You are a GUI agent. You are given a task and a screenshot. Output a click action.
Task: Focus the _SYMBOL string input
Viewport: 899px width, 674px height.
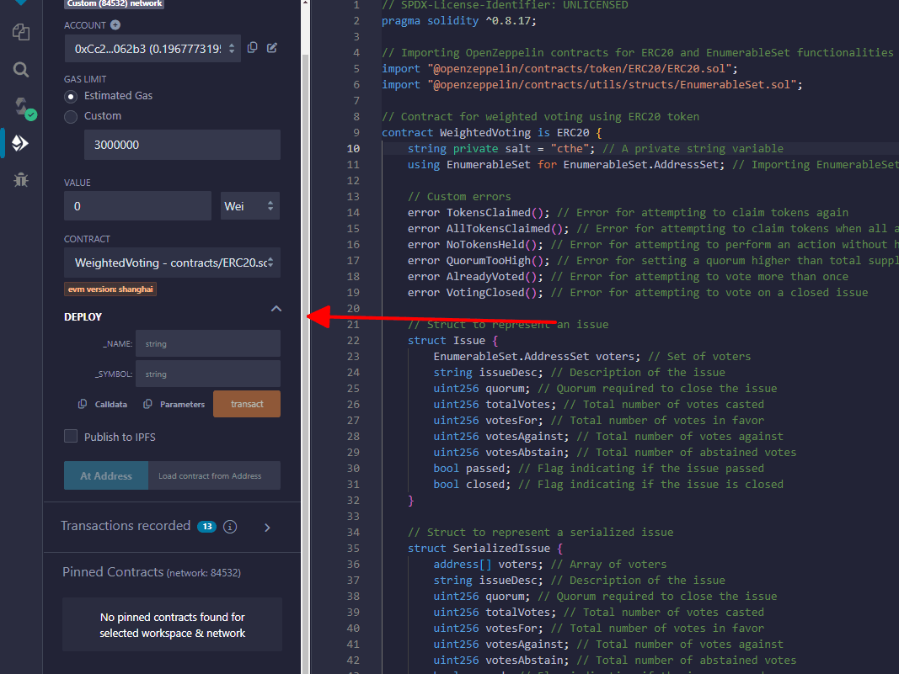[x=207, y=374]
